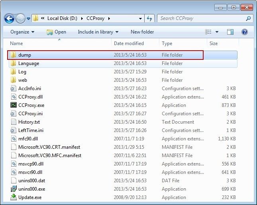Click the 873 KB size value
Viewport: 257px width, 205px height.
point(229,105)
